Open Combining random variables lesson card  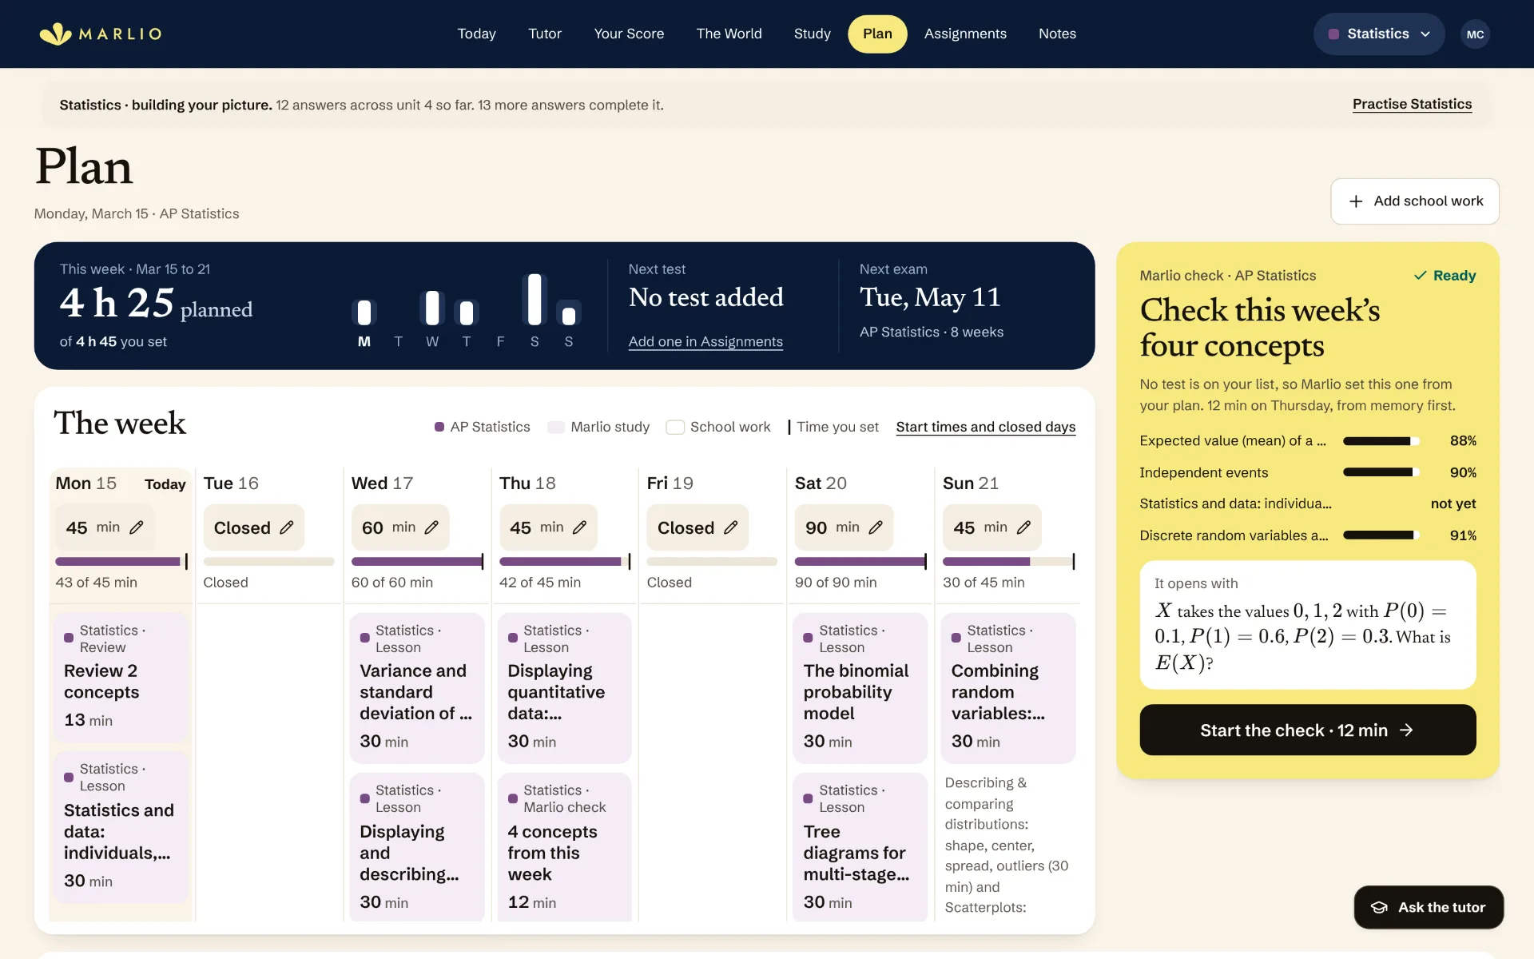tap(1008, 687)
